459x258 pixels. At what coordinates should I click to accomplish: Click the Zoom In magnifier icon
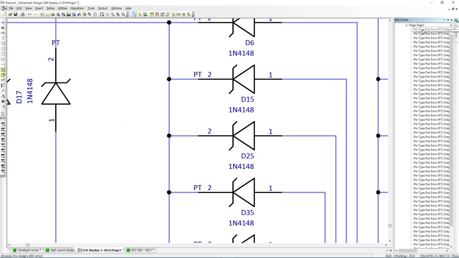[118, 14]
